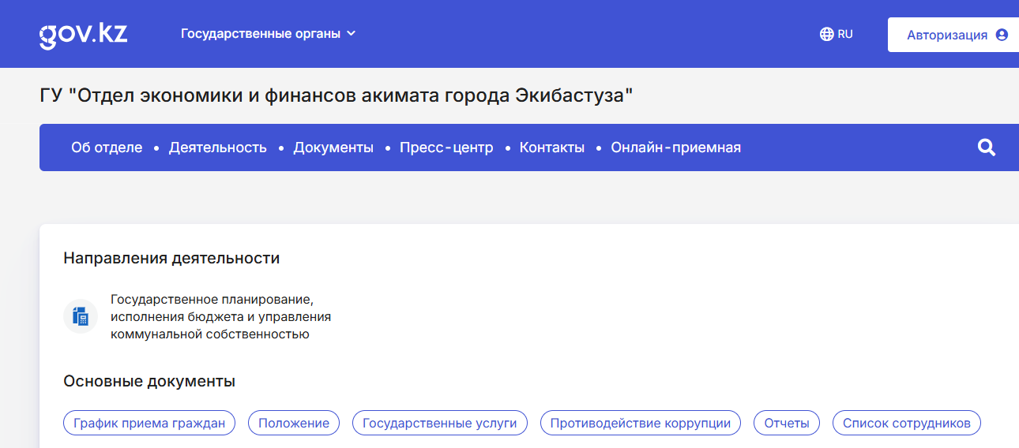Open Государственные услуги document tag
The height and width of the screenshot is (448, 1019).
[x=439, y=423]
